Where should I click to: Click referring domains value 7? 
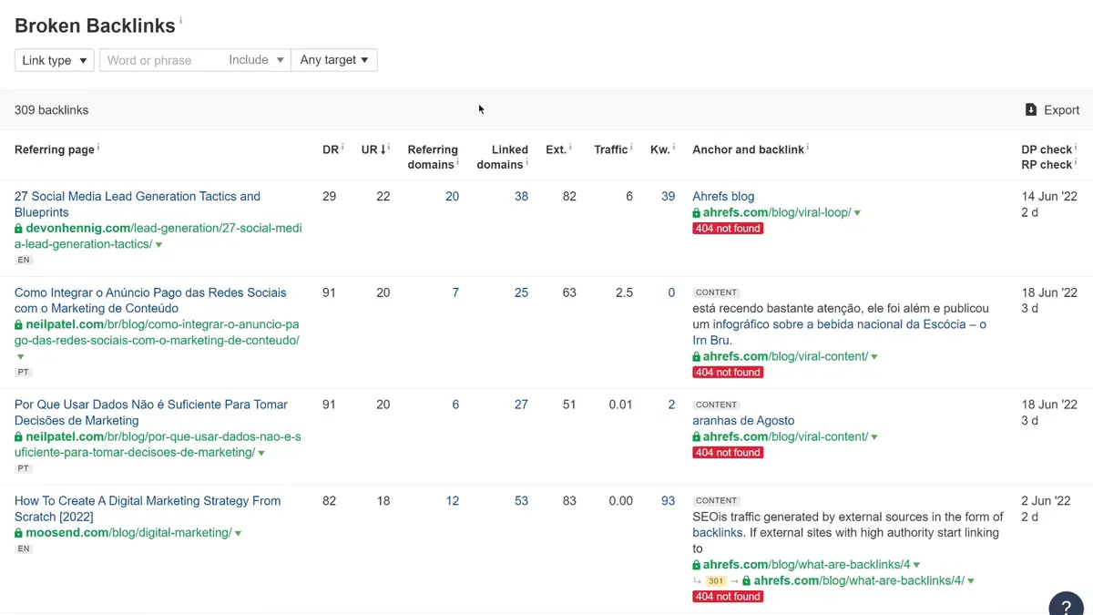point(455,292)
